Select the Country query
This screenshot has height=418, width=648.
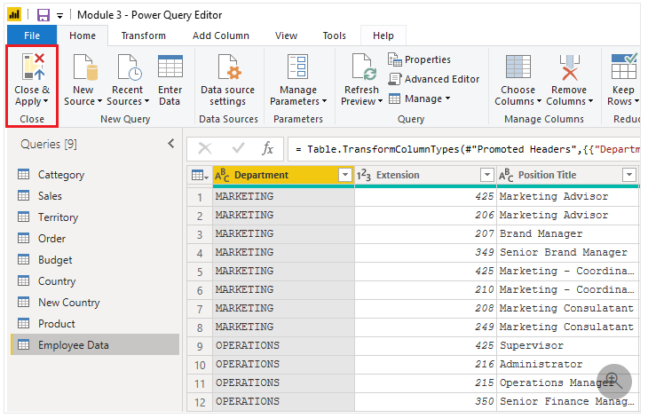click(95, 281)
